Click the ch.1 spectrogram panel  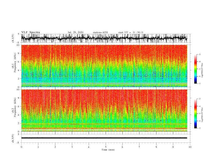point(104,66)
